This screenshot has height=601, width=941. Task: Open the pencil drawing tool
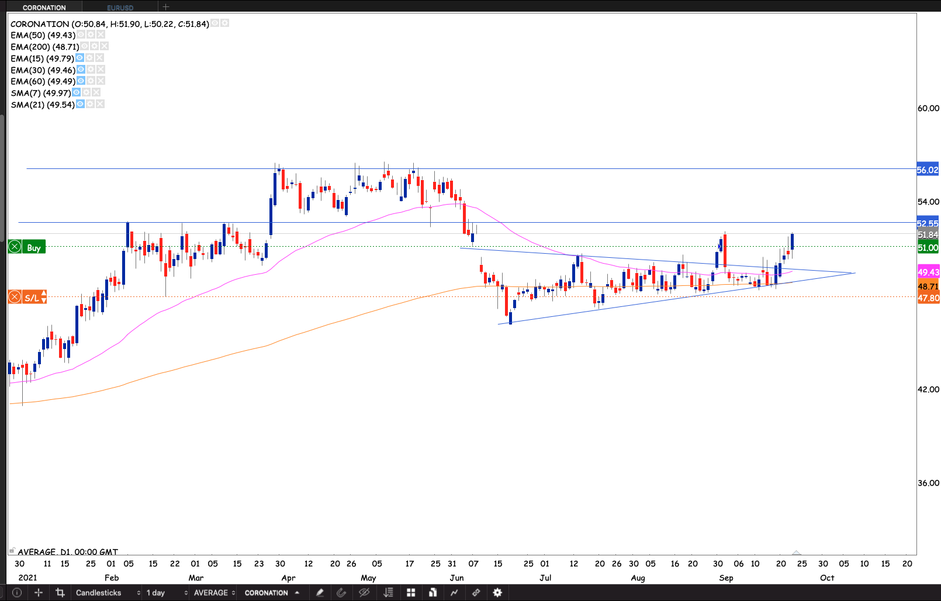pos(320,592)
